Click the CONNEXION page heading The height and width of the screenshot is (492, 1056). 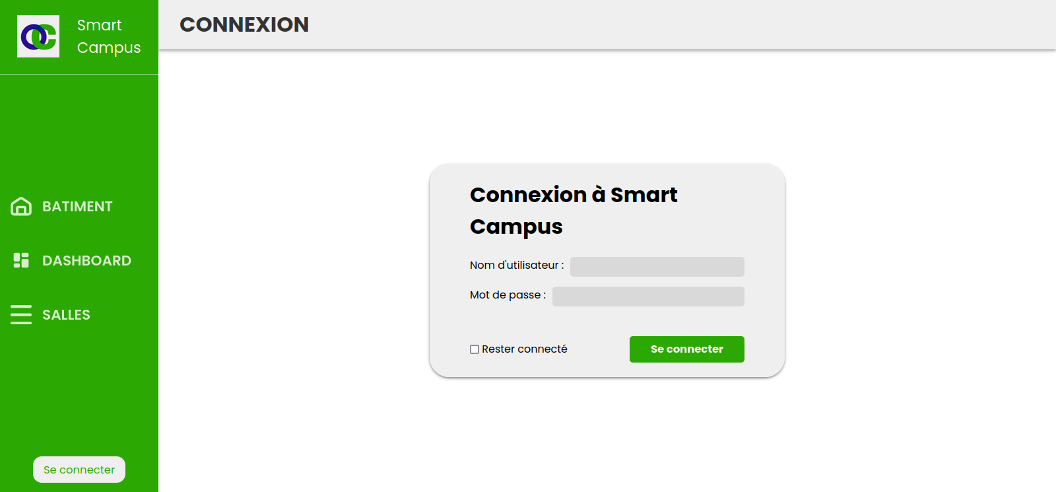[244, 24]
